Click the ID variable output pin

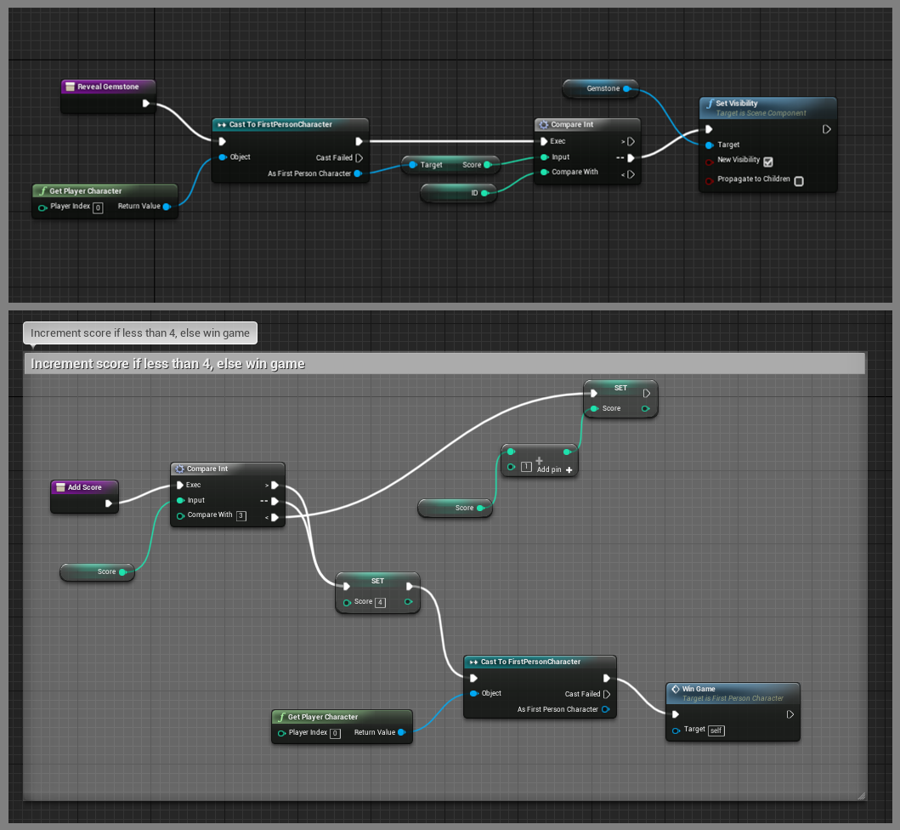(484, 194)
